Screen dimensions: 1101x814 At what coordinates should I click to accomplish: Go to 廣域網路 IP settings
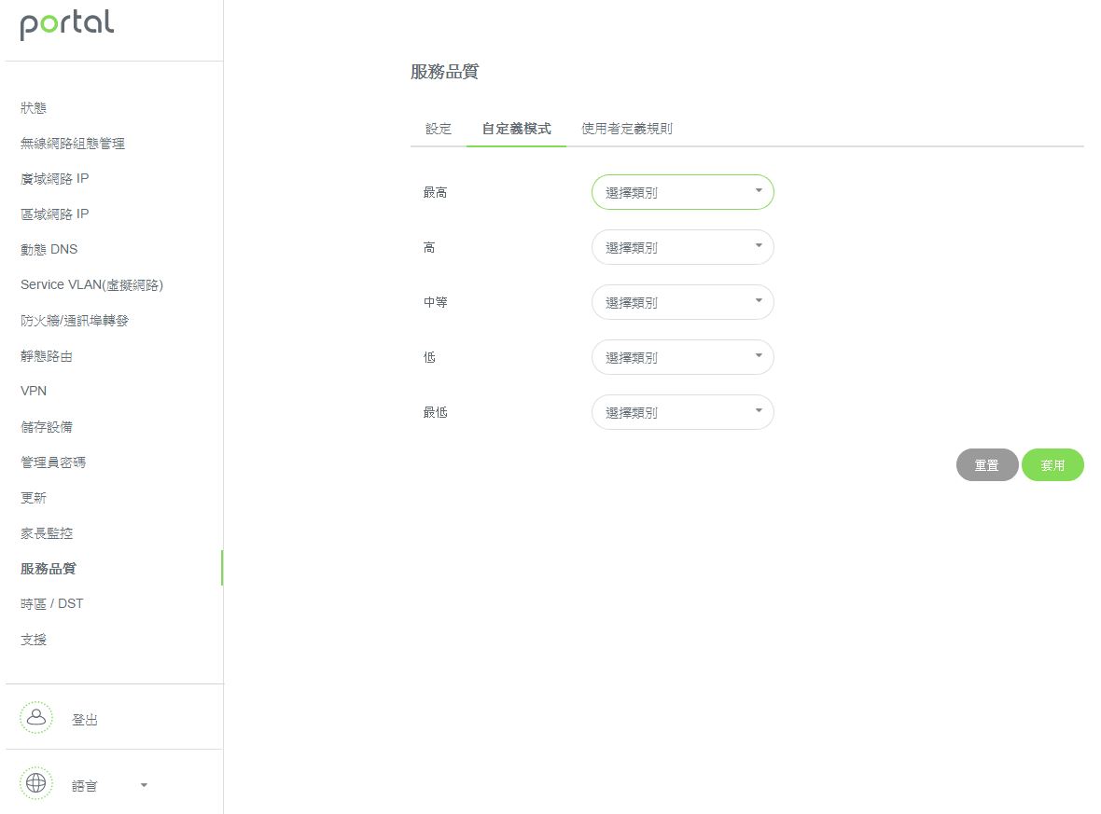tap(55, 179)
